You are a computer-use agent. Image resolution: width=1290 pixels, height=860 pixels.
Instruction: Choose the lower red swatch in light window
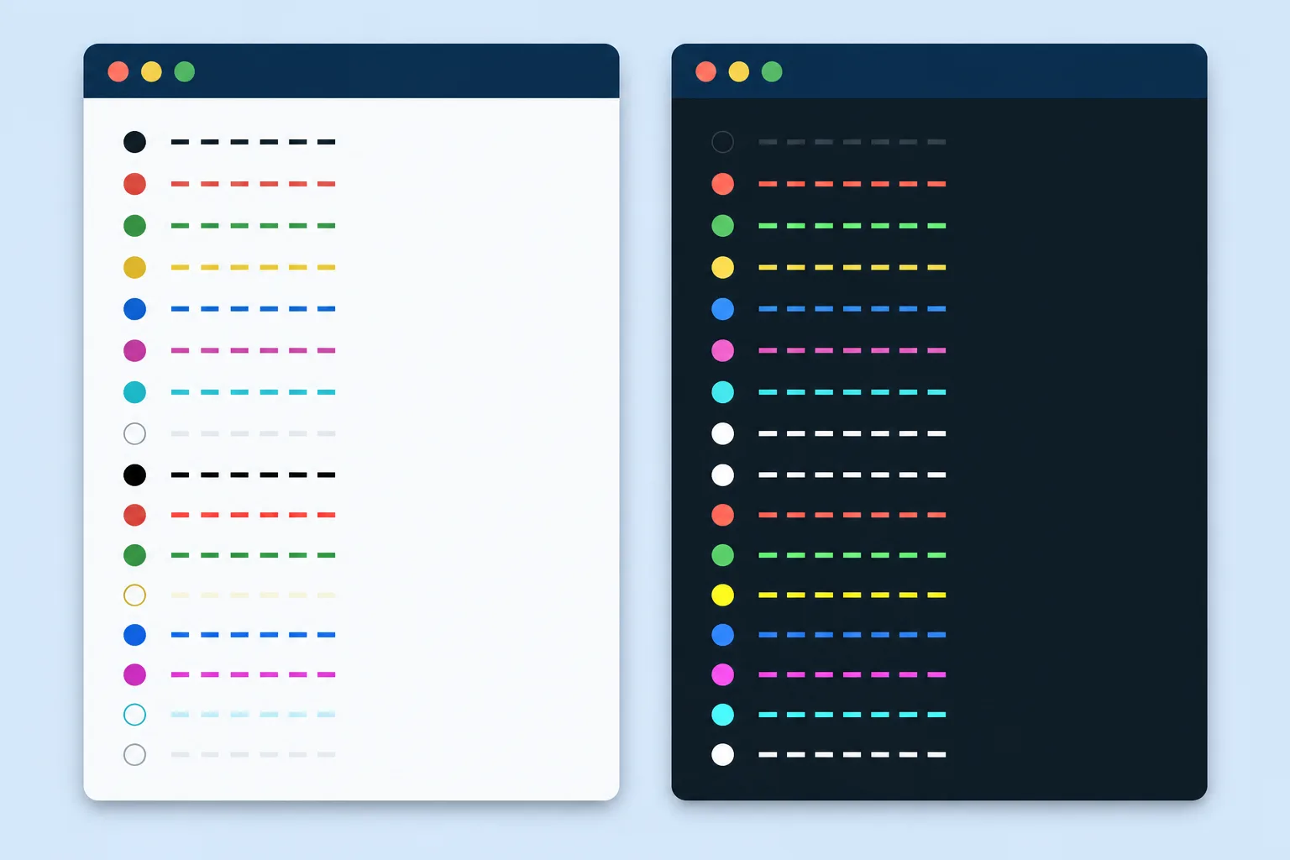pos(134,515)
